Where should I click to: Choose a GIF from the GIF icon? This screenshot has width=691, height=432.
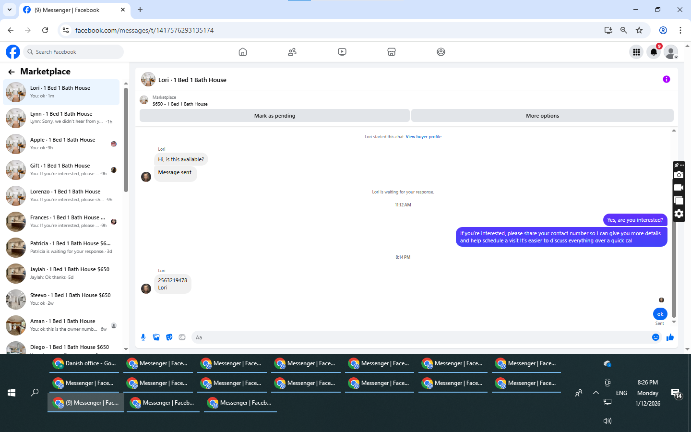click(182, 337)
